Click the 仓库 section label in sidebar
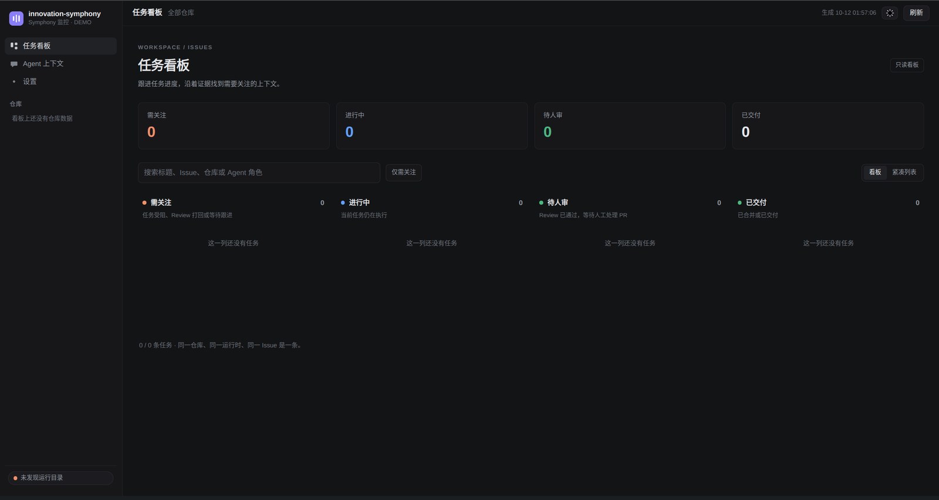The width and height of the screenshot is (939, 500). tap(16, 104)
